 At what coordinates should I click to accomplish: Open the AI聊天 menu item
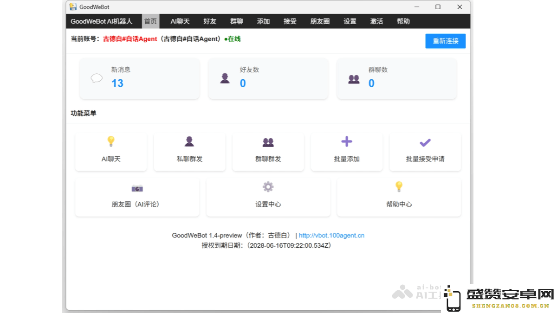pos(180,21)
